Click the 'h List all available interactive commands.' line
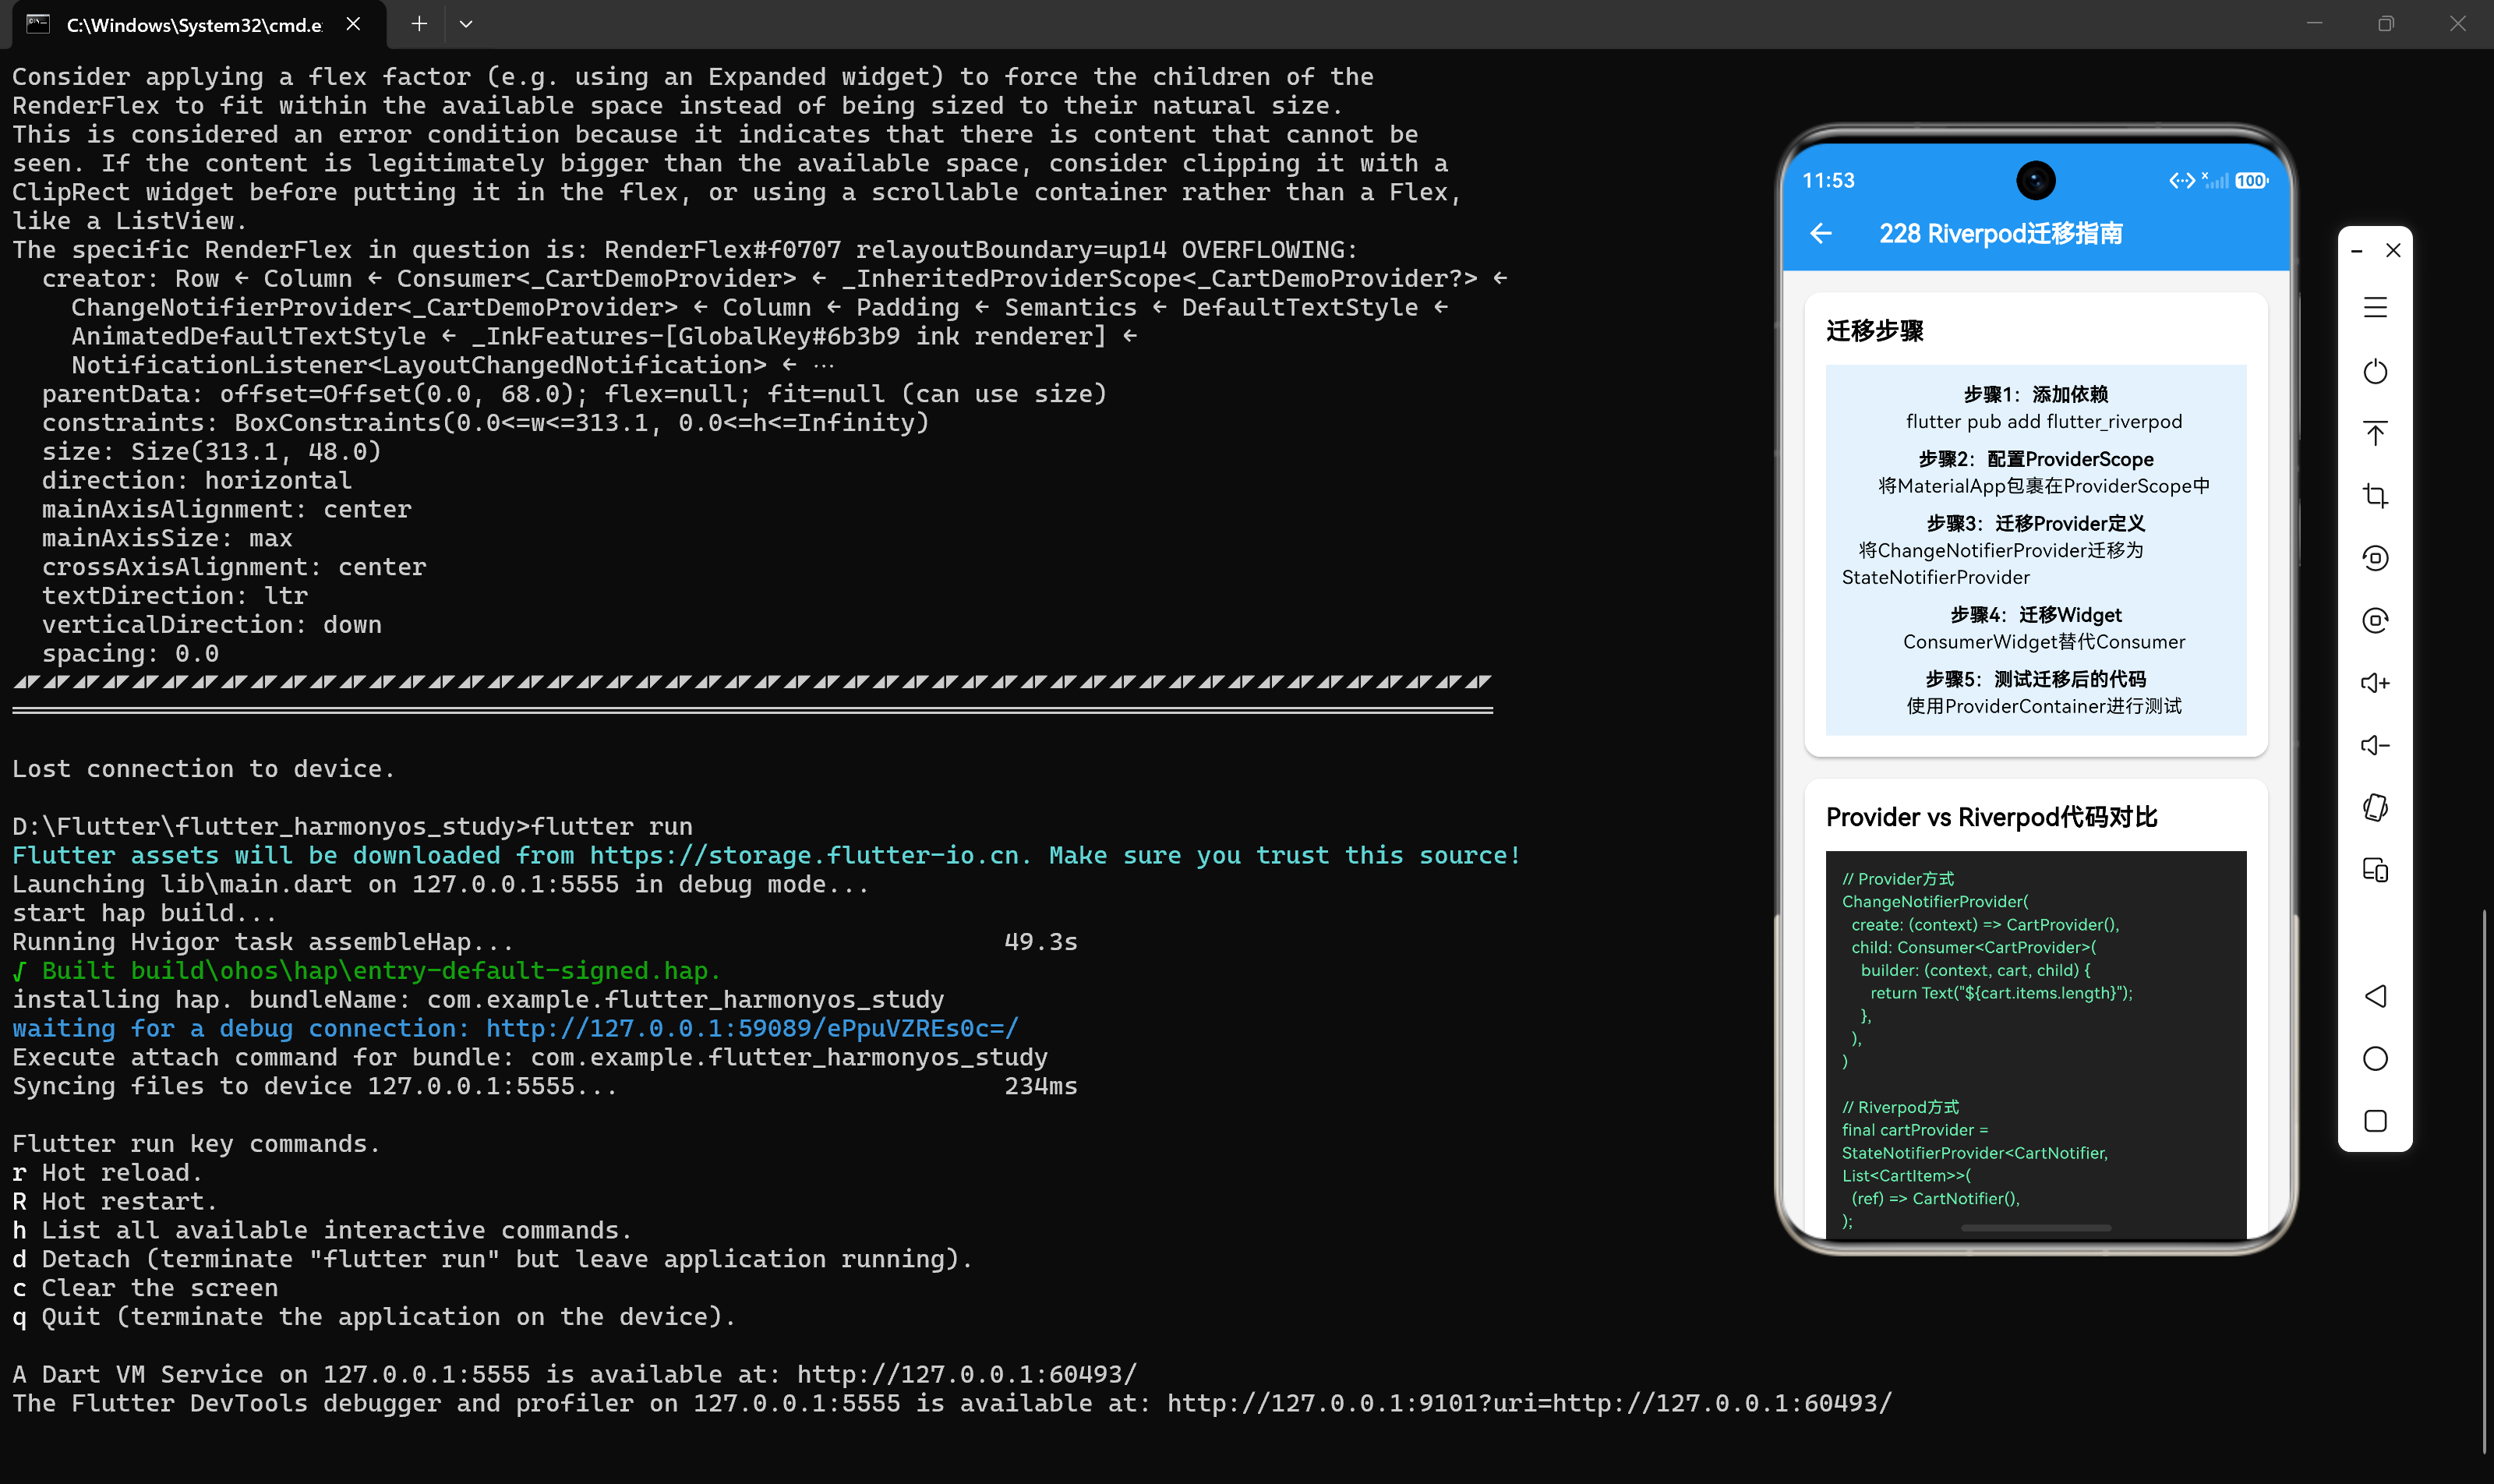Screen dimensions: 2494x1484 pyautogui.click(x=322, y=1231)
